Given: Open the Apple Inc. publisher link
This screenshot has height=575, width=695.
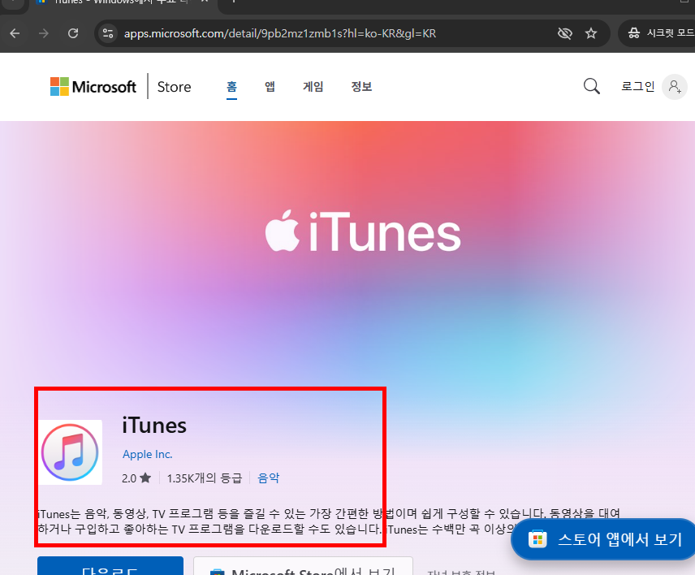Looking at the screenshot, I should (147, 454).
